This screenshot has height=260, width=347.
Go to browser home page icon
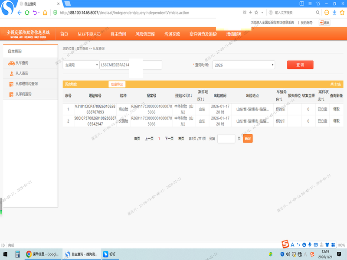click(x=45, y=13)
